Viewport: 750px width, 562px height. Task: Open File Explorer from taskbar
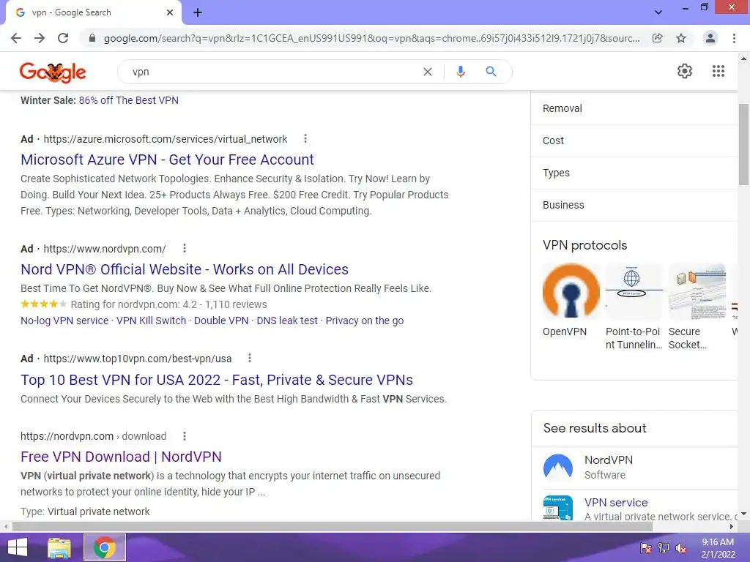pos(59,547)
